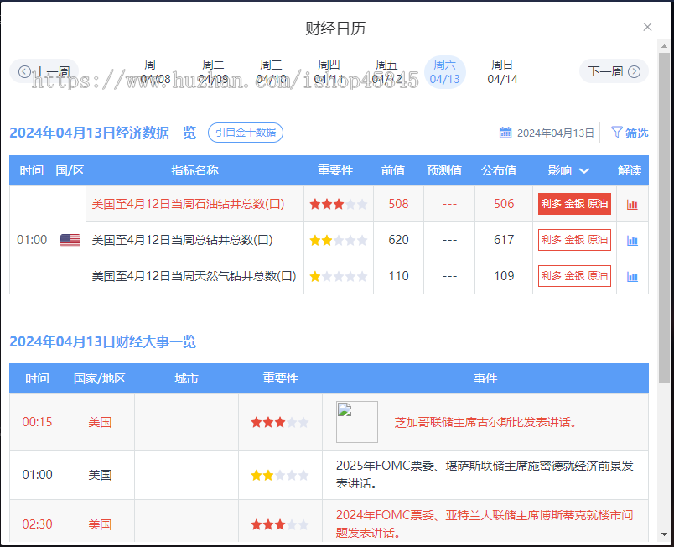Click the broken image thumbnail in 00:15 event
Image resolution: width=674 pixels, height=547 pixels.
[357, 422]
